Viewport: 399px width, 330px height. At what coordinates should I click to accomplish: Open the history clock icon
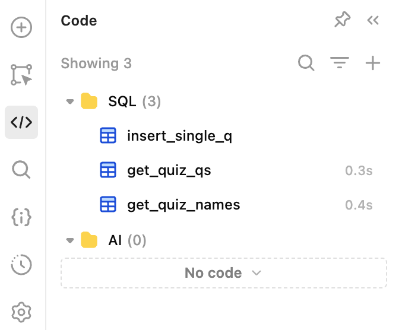click(x=21, y=265)
